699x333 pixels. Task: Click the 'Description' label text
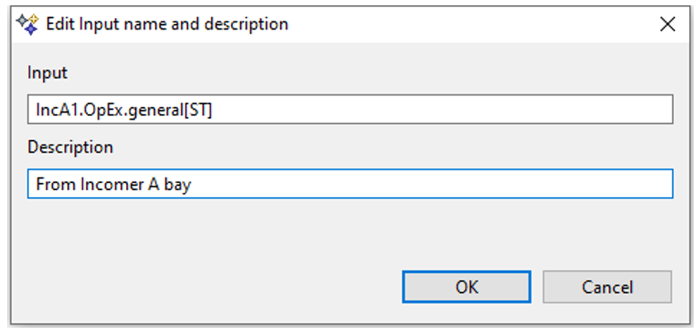[x=71, y=146]
